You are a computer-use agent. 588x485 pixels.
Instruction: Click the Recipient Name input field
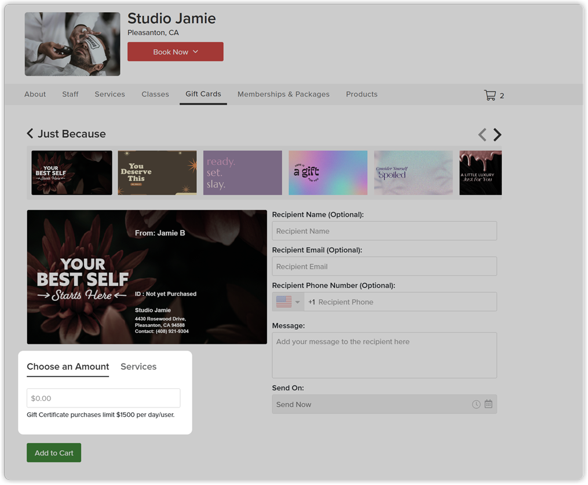click(385, 231)
